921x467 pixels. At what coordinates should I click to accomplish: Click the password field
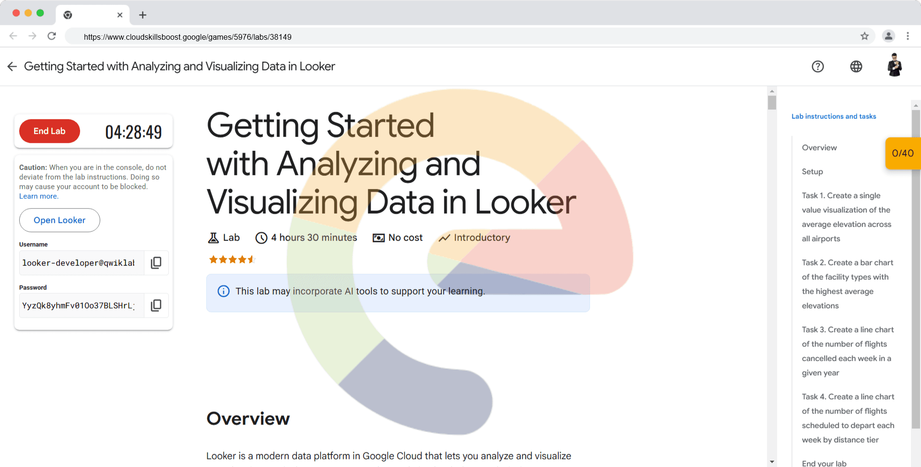[82, 306]
